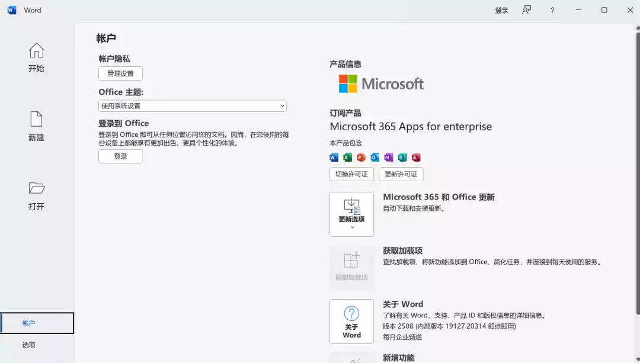Open 选项 (Options) in the sidebar
Viewport: 640px width, 363px height.
coord(29,345)
